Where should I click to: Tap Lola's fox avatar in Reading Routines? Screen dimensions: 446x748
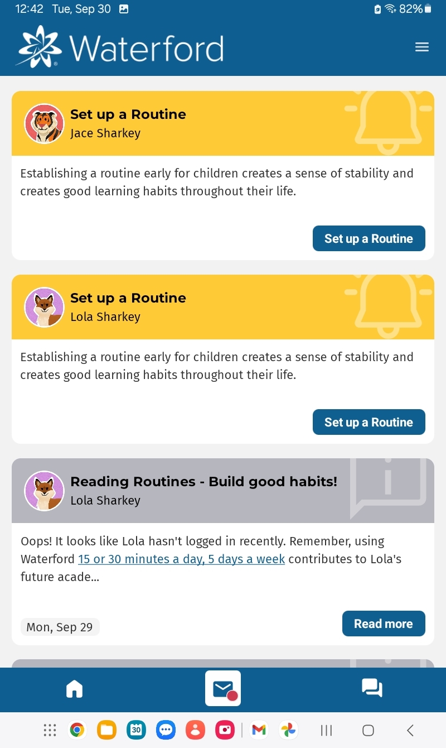tap(44, 491)
